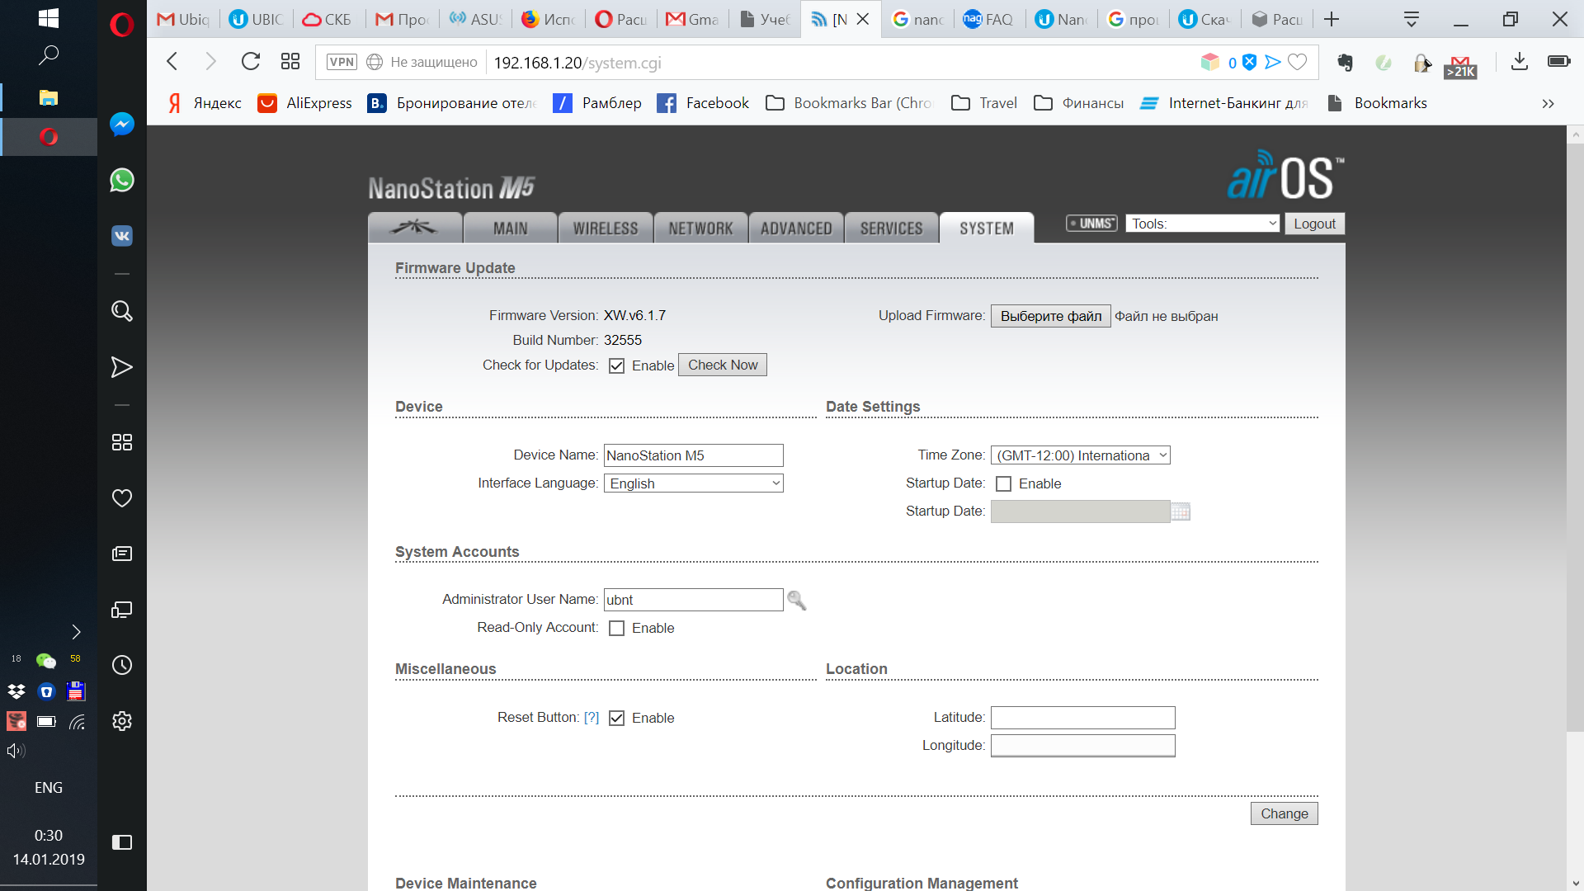Open VK in Opera sidebar
The height and width of the screenshot is (891, 1584).
pos(122,236)
